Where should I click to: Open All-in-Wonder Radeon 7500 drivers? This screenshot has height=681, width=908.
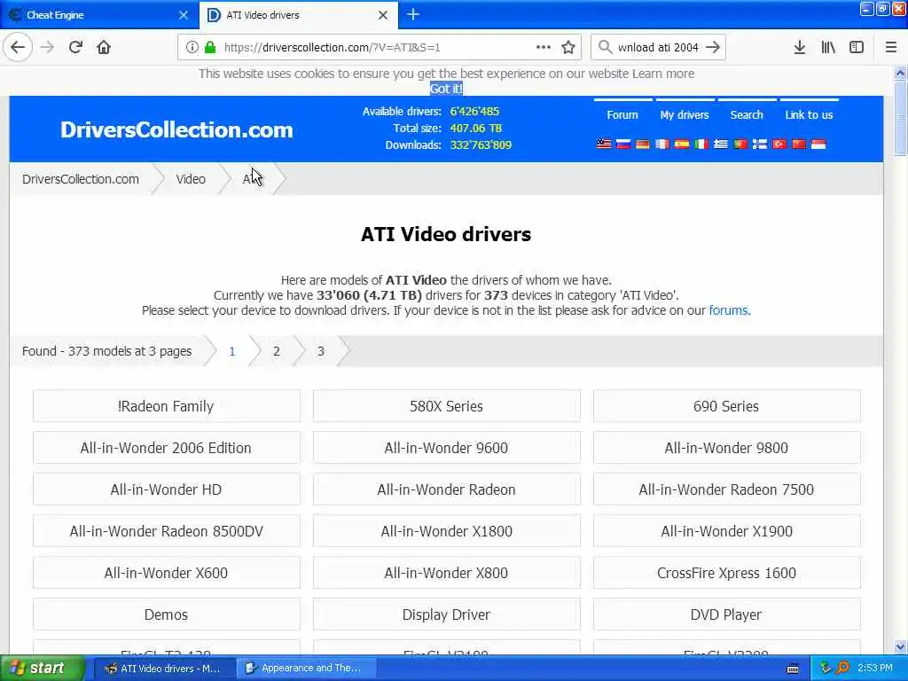point(726,489)
